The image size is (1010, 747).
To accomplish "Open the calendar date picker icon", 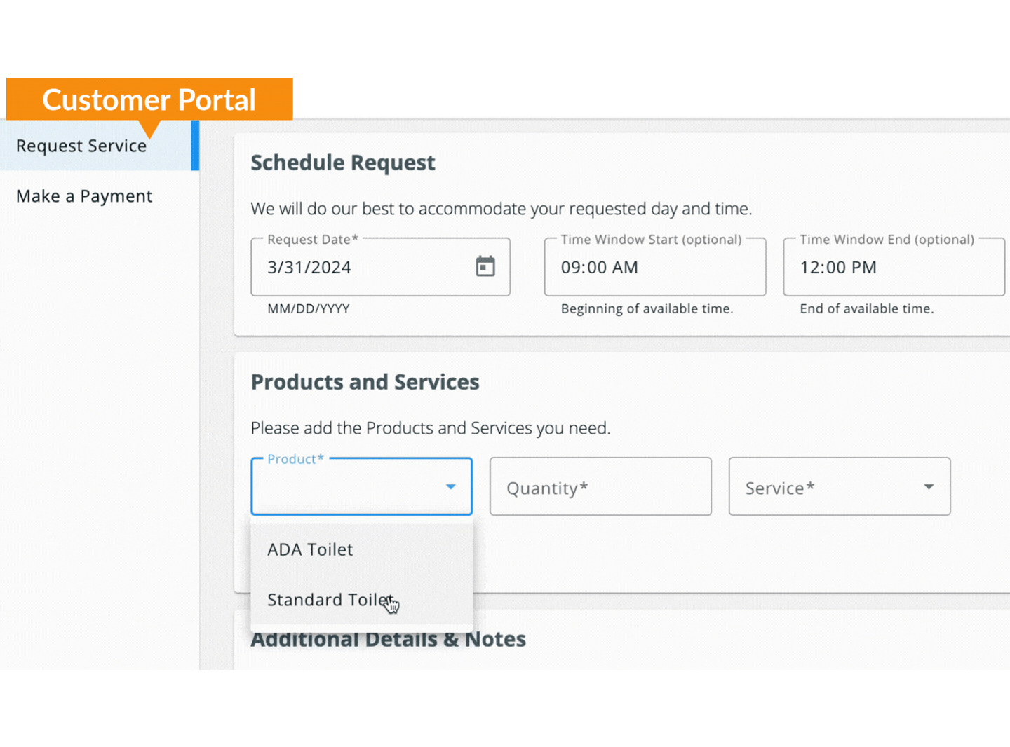I will coord(485,267).
